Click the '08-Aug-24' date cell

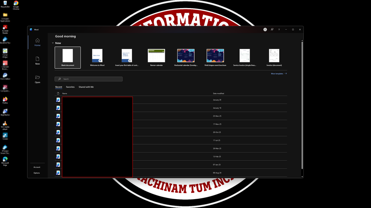pyautogui.click(x=217, y=173)
